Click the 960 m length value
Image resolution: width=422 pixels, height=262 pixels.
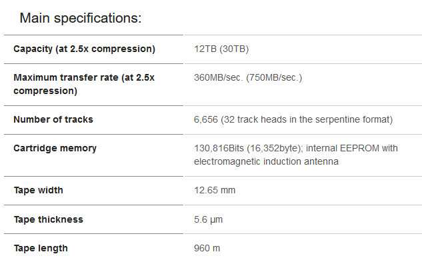207,248
